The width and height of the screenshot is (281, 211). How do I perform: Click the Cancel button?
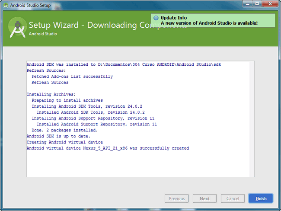click(233, 198)
